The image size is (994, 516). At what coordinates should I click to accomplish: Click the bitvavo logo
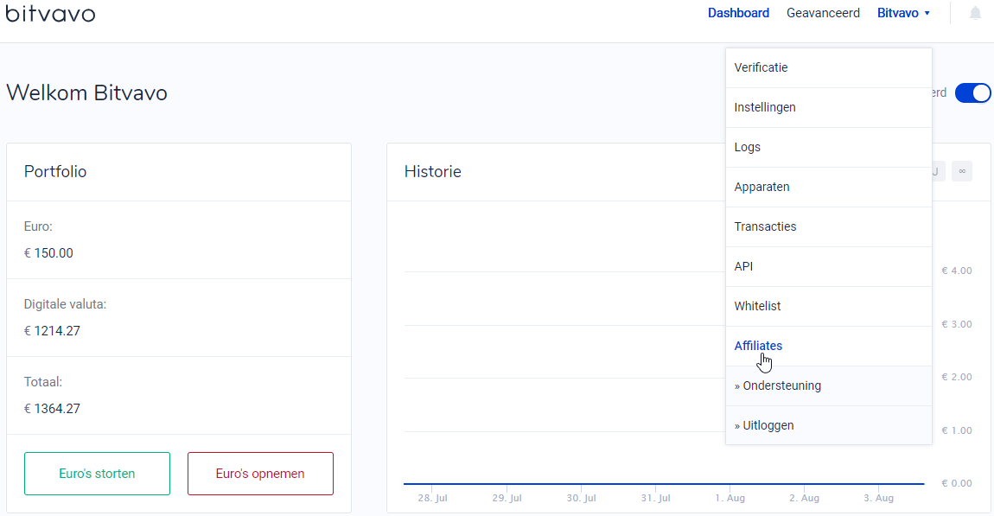pyautogui.click(x=50, y=13)
